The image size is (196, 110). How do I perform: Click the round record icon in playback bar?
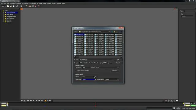point(22,101)
